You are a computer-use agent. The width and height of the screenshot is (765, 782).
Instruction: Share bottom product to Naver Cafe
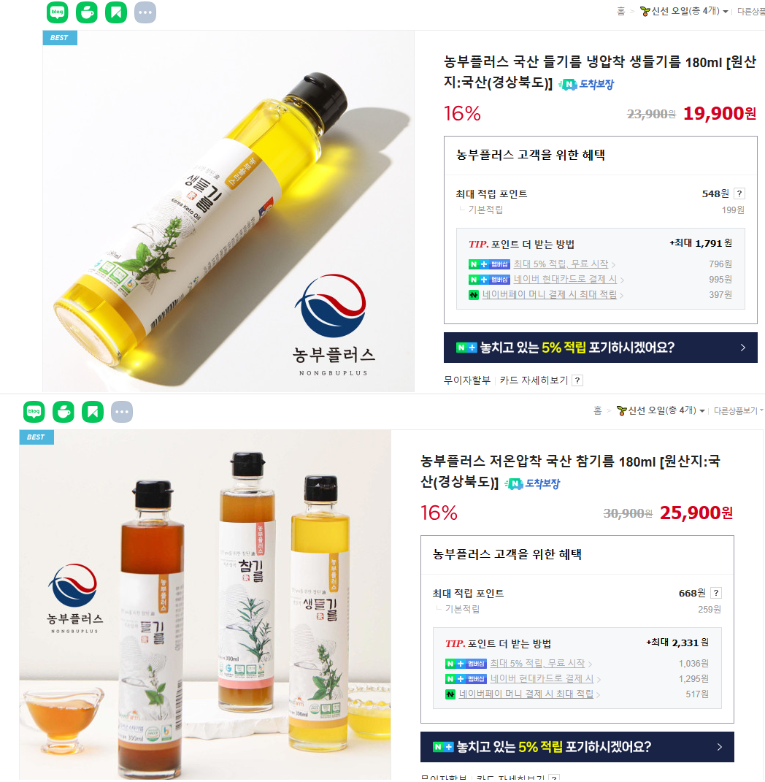click(64, 412)
